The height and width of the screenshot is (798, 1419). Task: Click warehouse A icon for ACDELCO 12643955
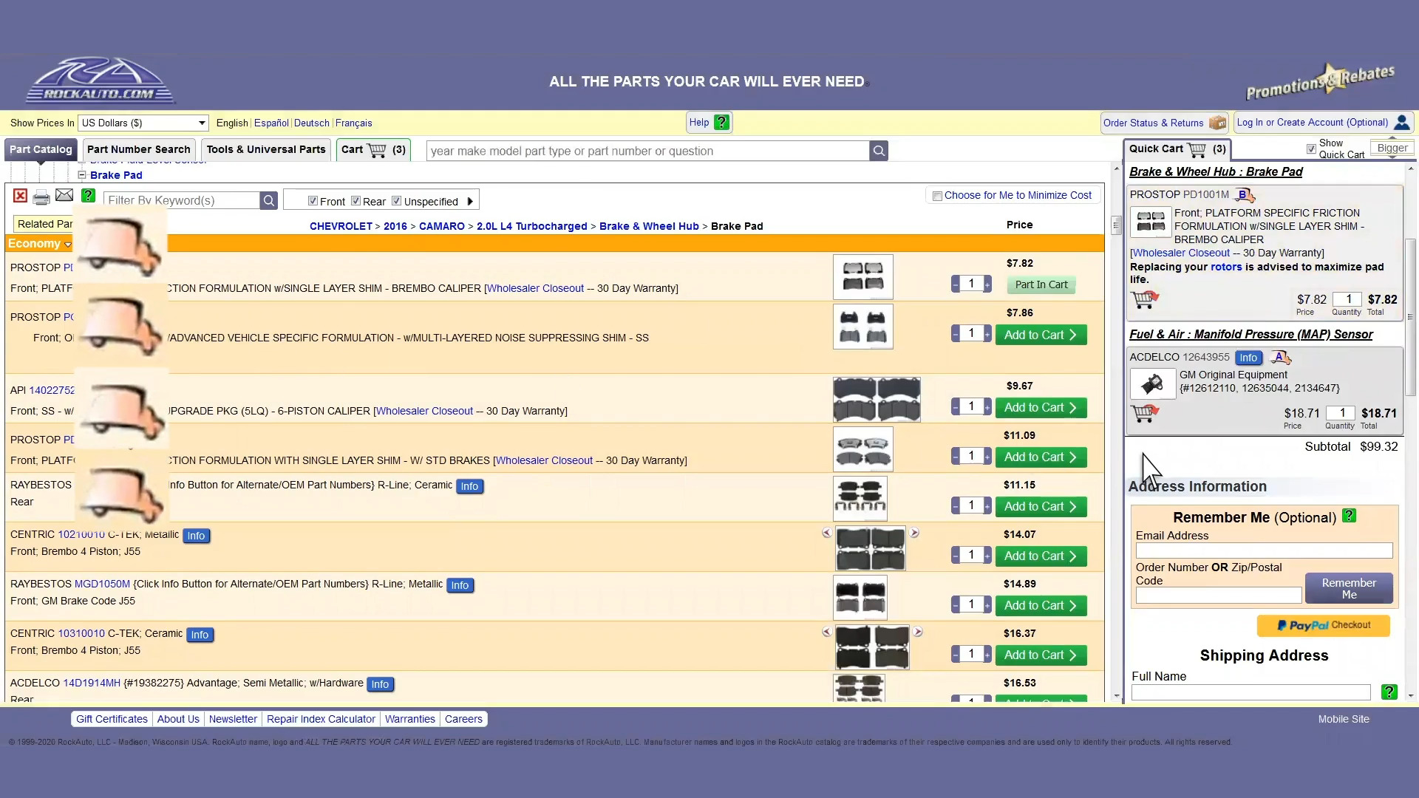(x=1281, y=358)
